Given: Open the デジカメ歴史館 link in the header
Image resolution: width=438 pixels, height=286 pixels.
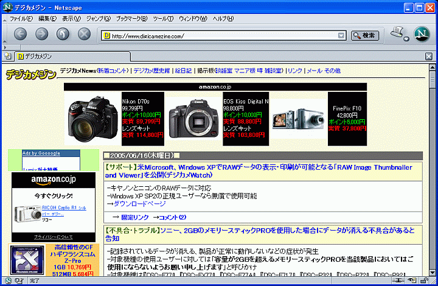Looking at the screenshot, I should [x=151, y=71].
